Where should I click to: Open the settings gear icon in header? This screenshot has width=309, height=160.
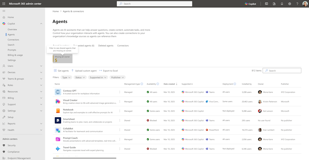coord(290,4)
